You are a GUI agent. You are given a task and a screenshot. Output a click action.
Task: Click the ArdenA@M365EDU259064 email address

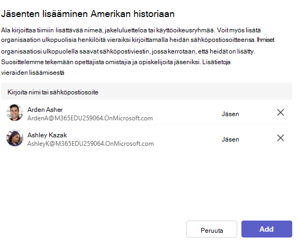[90, 118]
